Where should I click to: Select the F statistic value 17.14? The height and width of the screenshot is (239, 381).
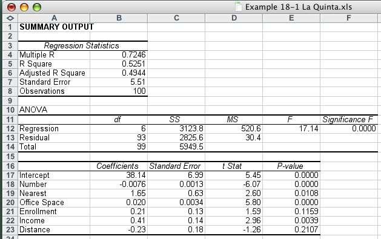pyautogui.click(x=291, y=129)
